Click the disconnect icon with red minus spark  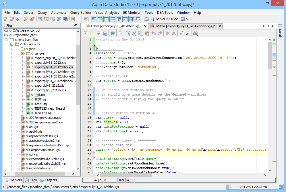pos(32,19)
